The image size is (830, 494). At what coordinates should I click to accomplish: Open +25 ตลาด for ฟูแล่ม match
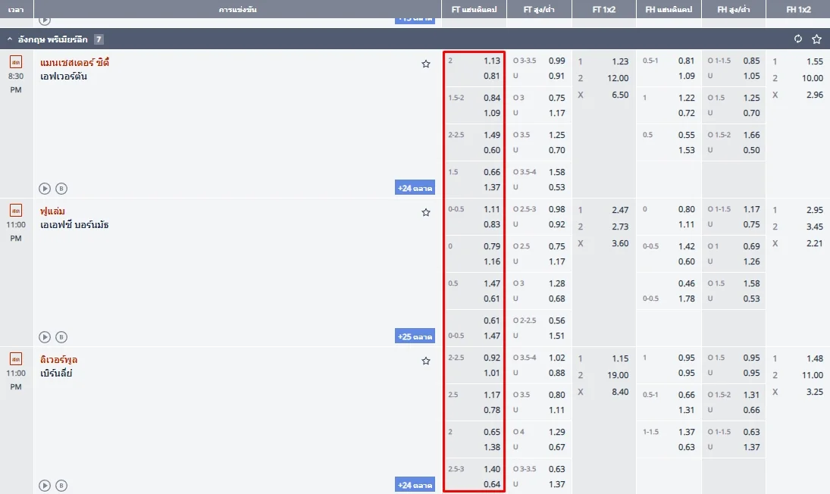[415, 336]
